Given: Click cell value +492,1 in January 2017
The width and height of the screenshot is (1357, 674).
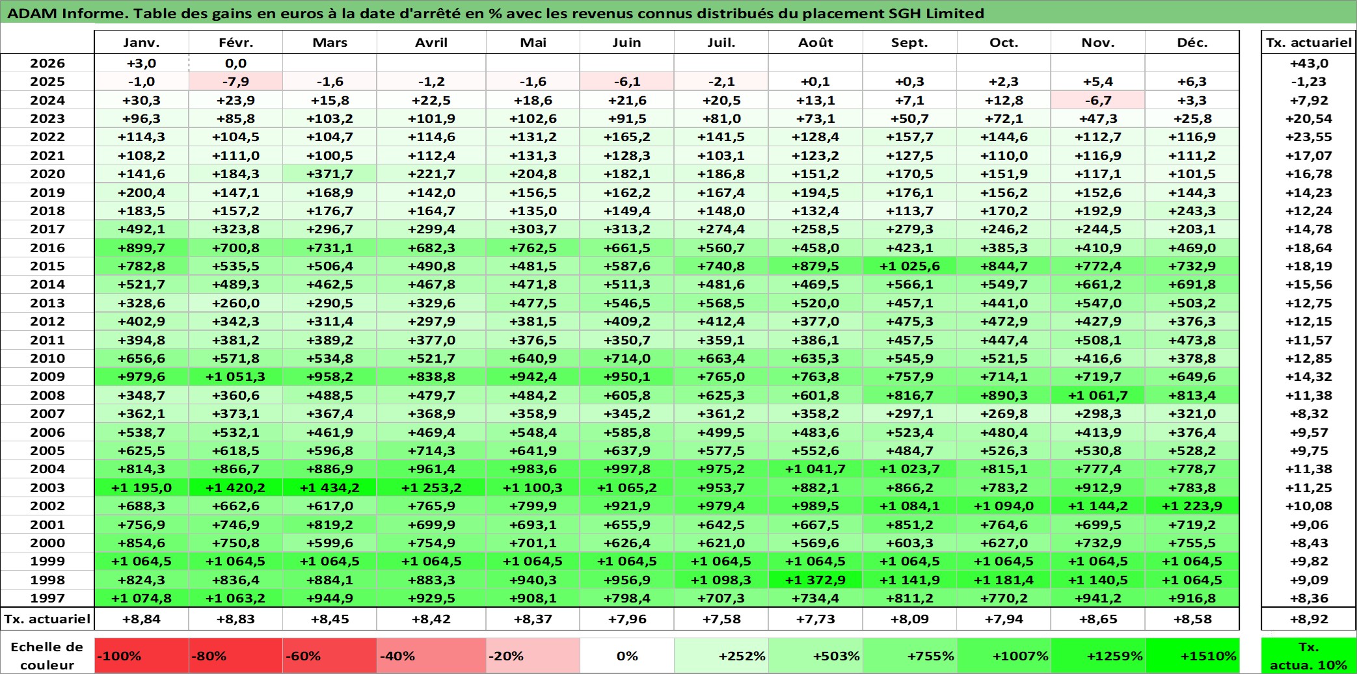Looking at the screenshot, I should pos(142,229).
